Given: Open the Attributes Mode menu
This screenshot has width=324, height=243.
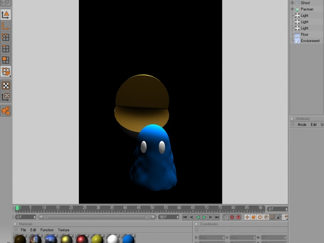Looking at the screenshot, I should click(302, 125).
